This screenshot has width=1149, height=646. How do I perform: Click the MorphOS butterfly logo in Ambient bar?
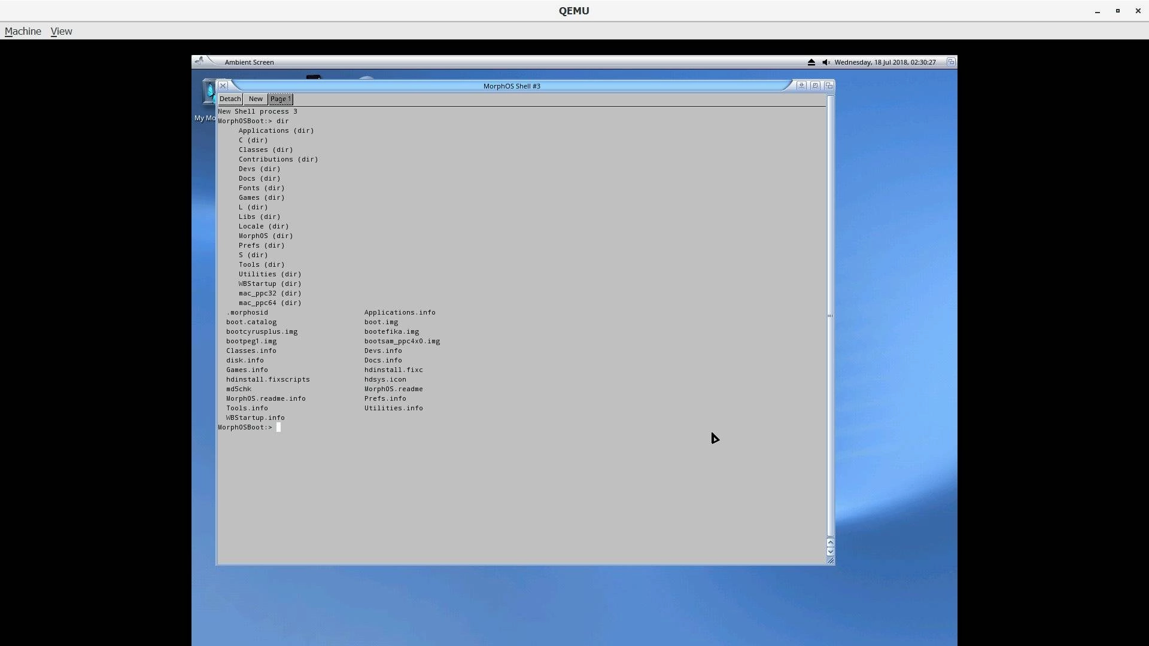pyautogui.click(x=199, y=61)
